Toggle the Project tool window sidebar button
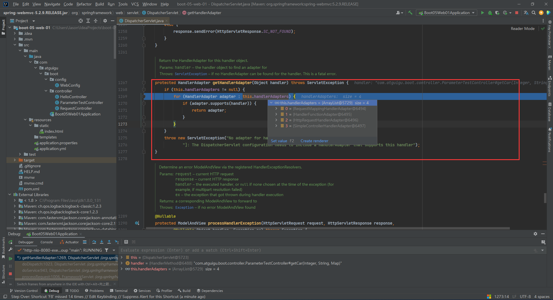 click(x=3, y=26)
